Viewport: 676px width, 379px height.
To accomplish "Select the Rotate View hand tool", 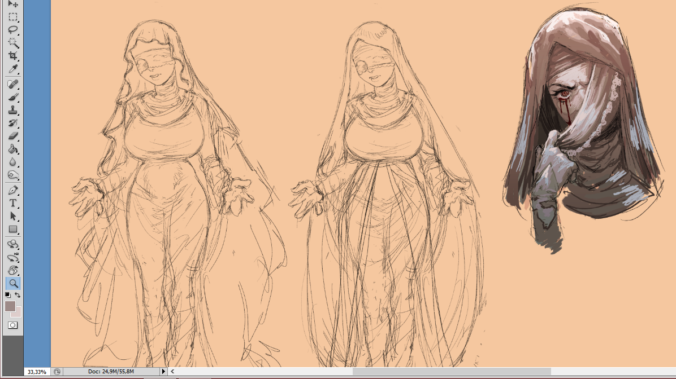I will click(x=13, y=270).
